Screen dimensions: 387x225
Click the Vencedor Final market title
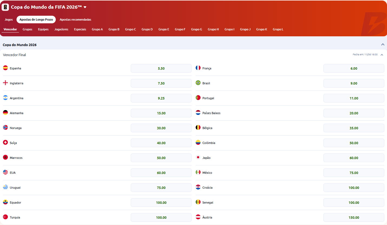[15, 55]
